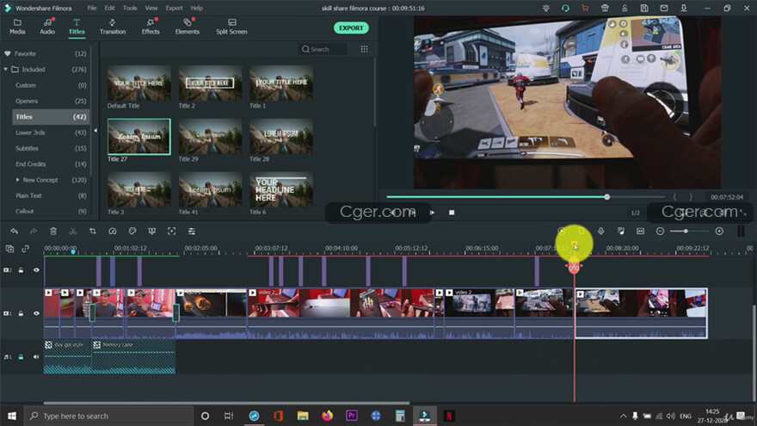Select the Openers category
The image size is (757, 426).
50,101
